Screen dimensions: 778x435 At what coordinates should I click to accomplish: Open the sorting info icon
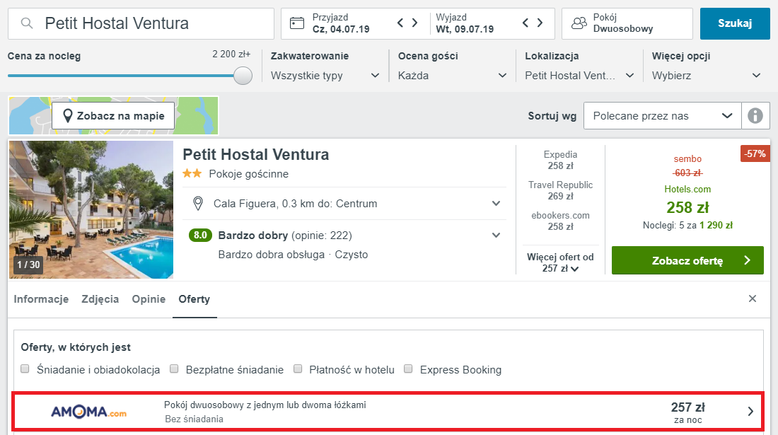pos(755,115)
